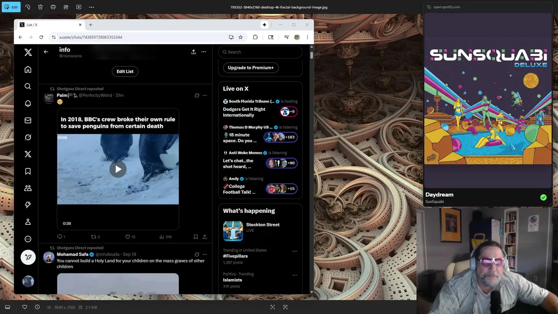Go to Home in X sidebar
Viewport: 558px width, 314px height.
[28, 69]
